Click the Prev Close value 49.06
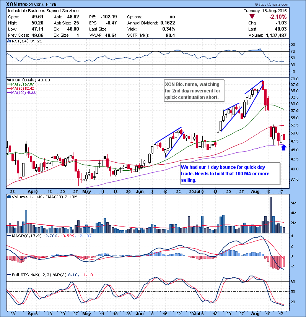The height and width of the screenshot is (317, 306). pyautogui.click(x=37, y=35)
